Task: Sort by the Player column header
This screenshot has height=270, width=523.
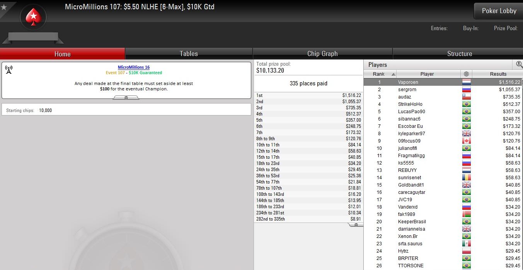Action: click(427, 74)
